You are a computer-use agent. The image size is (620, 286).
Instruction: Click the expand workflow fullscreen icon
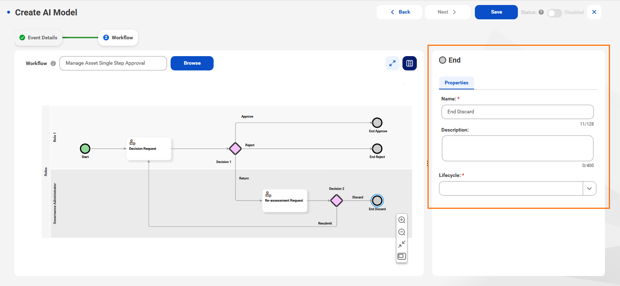392,63
